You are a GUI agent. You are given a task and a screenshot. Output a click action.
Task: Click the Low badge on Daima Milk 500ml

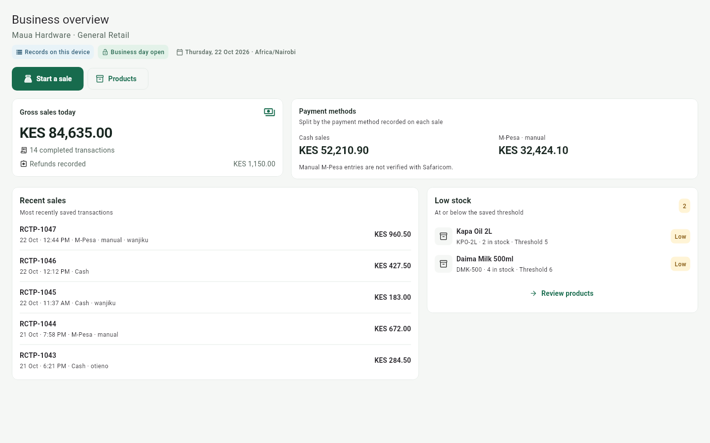click(680, 264)
